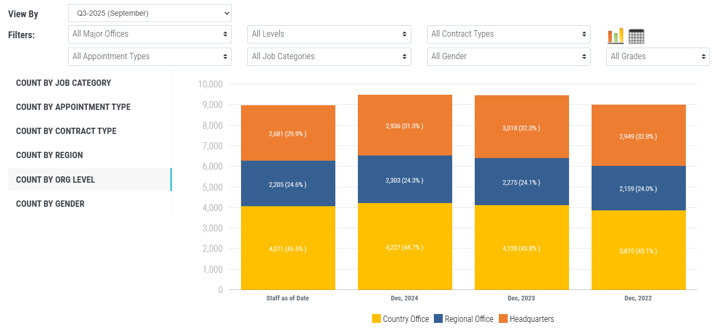Screen dimensions: 721x336
Task: Switch to bar chart view icon
Action: (x=616, y=36)
